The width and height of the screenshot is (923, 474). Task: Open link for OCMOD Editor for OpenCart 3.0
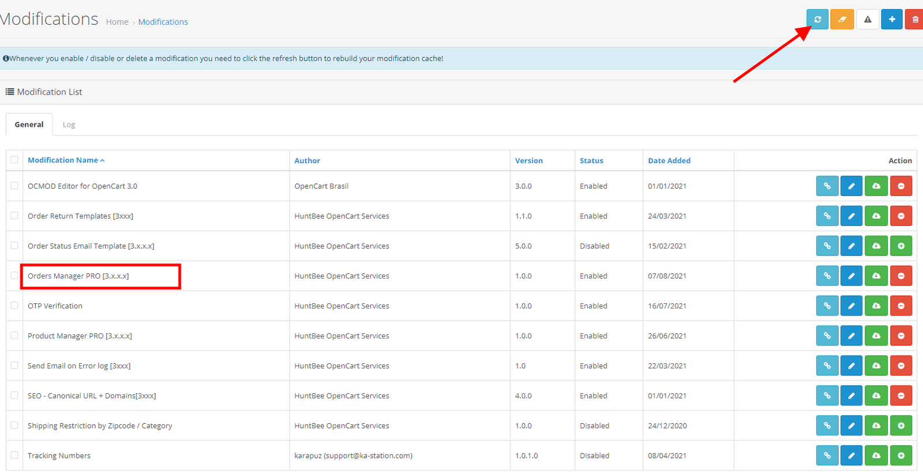click(x=827, y=186)
